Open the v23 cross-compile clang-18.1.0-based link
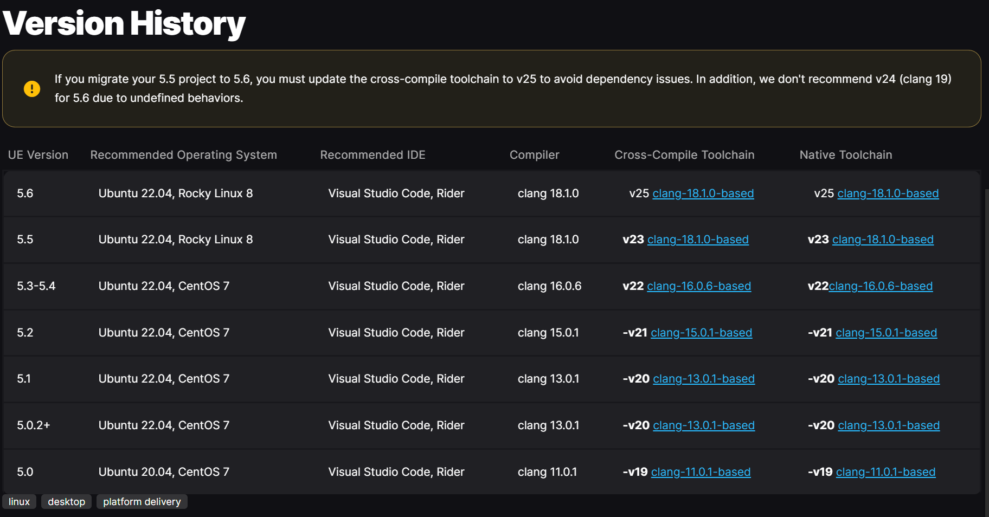The height and width of the screenshot is (517, 989). (x=698, y=240)
